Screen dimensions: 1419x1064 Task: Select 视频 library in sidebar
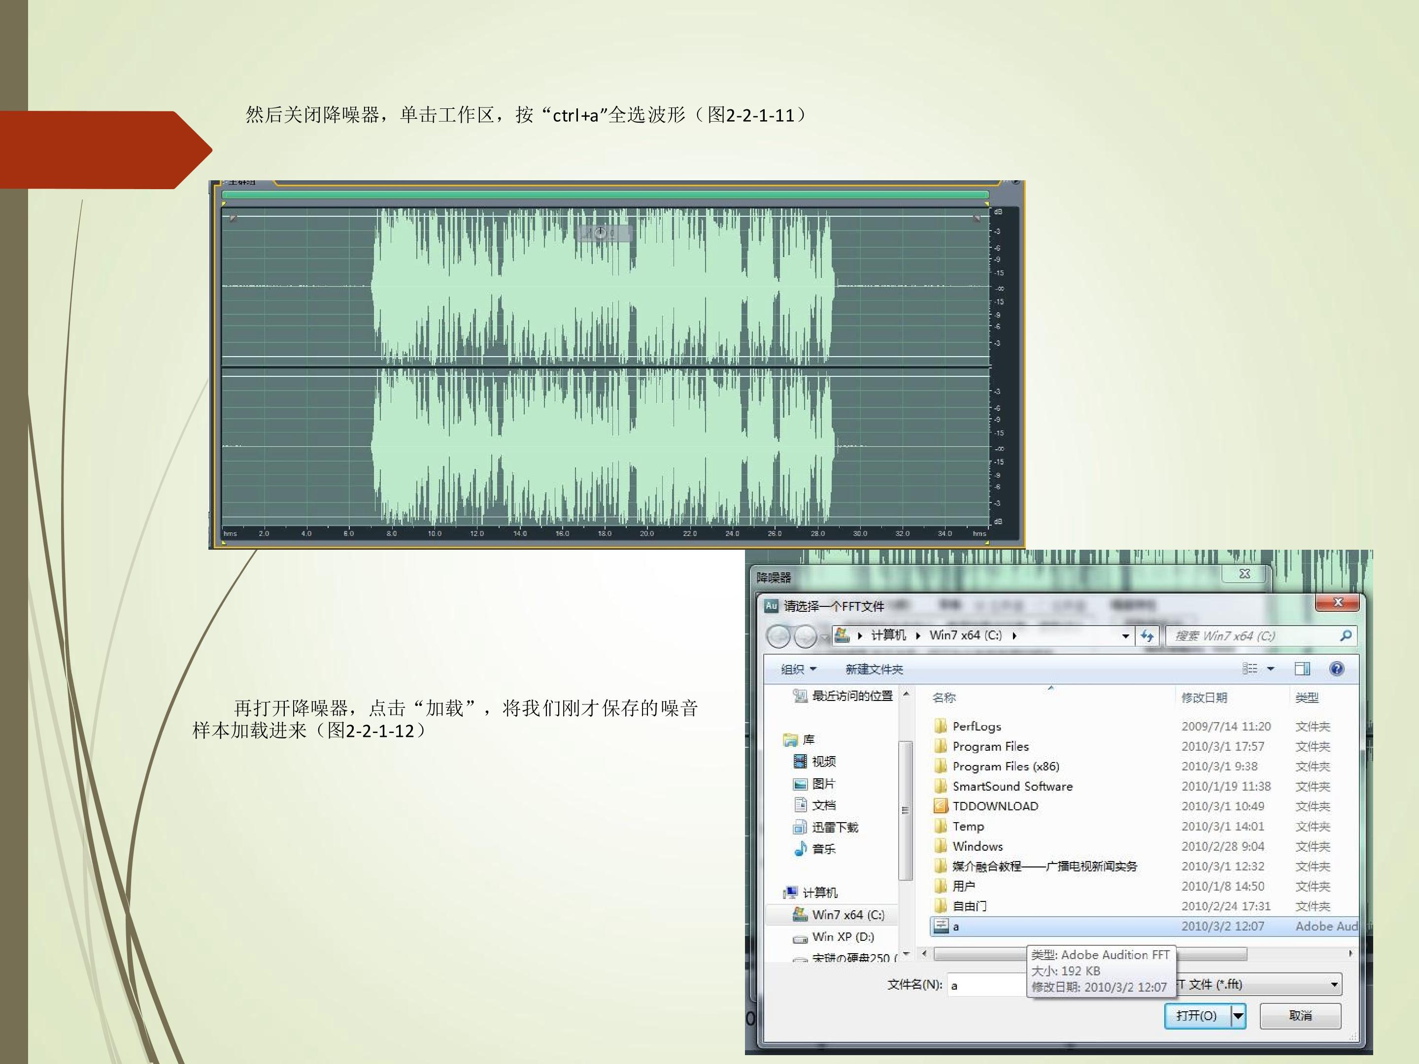pos(815,761)
